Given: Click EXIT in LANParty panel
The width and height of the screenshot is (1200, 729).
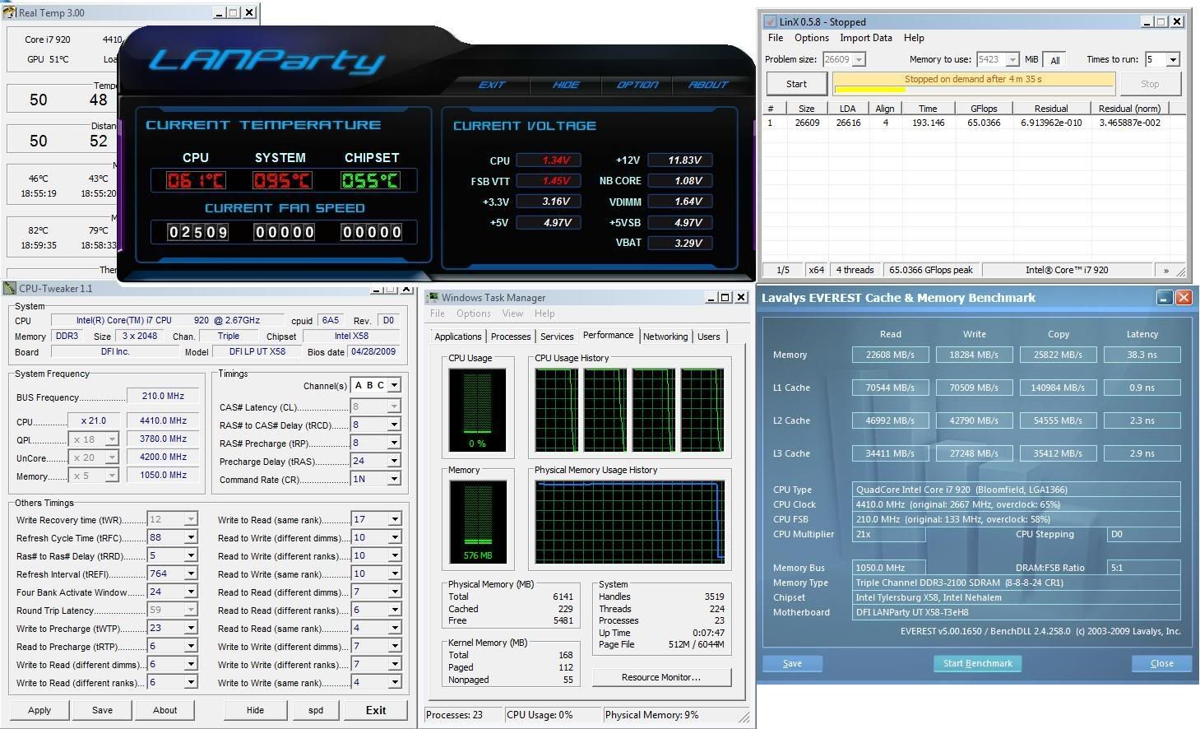Looking at the screenshot, I should click(492, 85).
